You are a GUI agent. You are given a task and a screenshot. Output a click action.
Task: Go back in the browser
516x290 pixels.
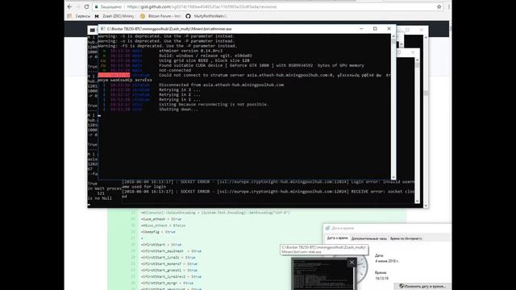(x=69, y=6)
